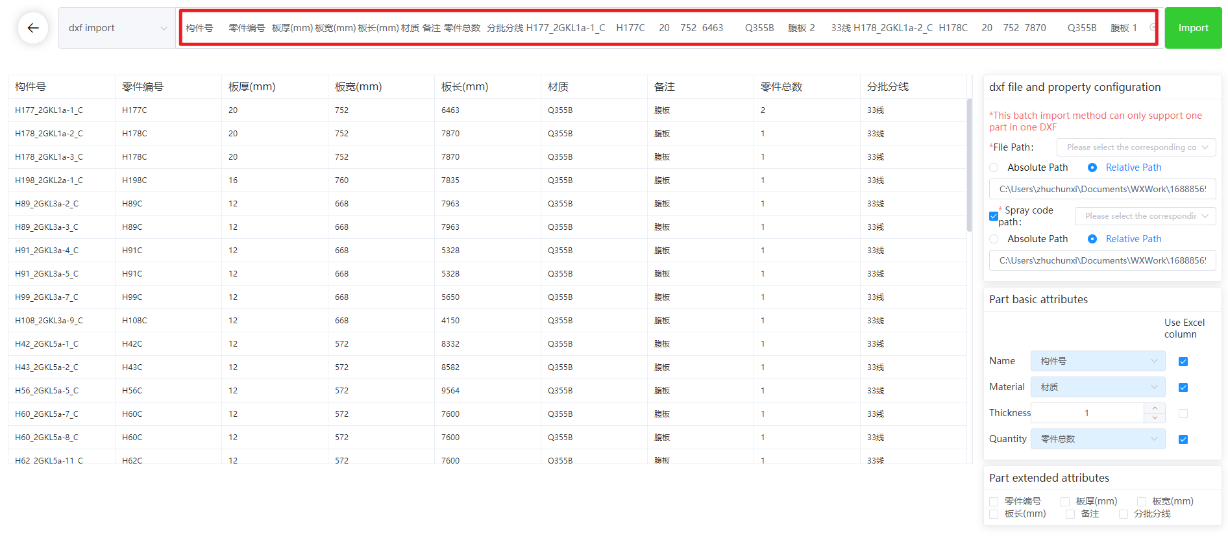
Task: Check the 零件编号 extended attribute
Action: [x=994, y=502]
